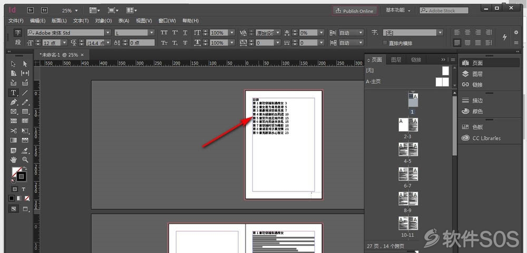Open the font size 12点 dropdown

64,43
